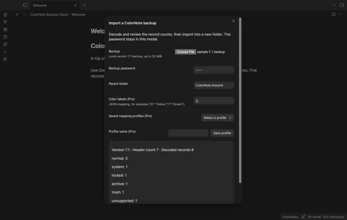This screenshot has height=220, width=347.
Task: Click the 'archive: 1' count row
Action: click(x=119, y=184)
